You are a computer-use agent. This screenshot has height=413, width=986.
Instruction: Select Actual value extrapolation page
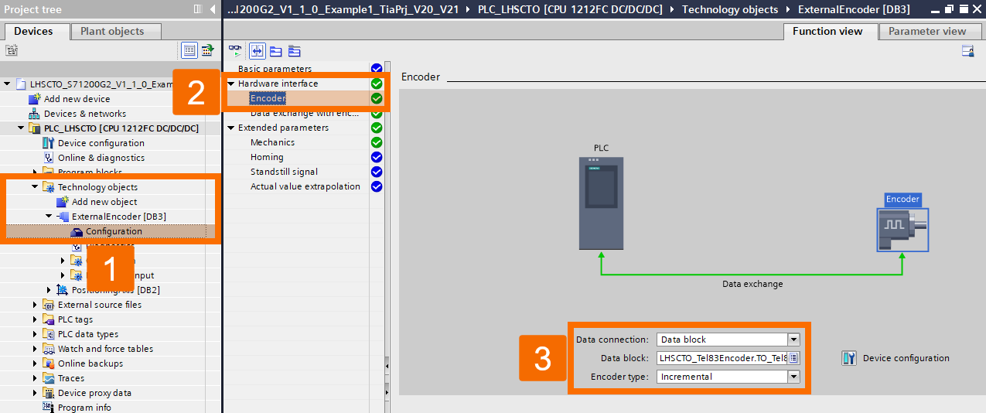tap(305, 186)
